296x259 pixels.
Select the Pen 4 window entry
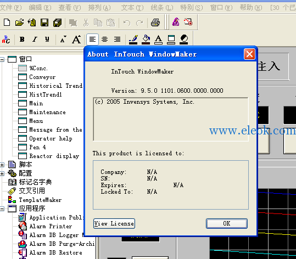point(32,147)
